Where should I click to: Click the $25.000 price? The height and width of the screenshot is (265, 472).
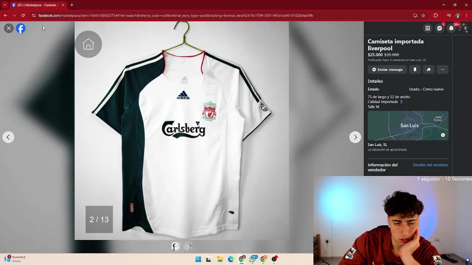pos(375,55)
